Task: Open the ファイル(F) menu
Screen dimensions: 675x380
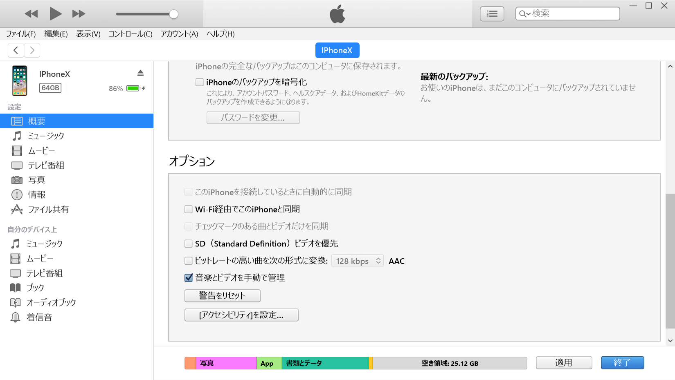Action: pos(21,34)
